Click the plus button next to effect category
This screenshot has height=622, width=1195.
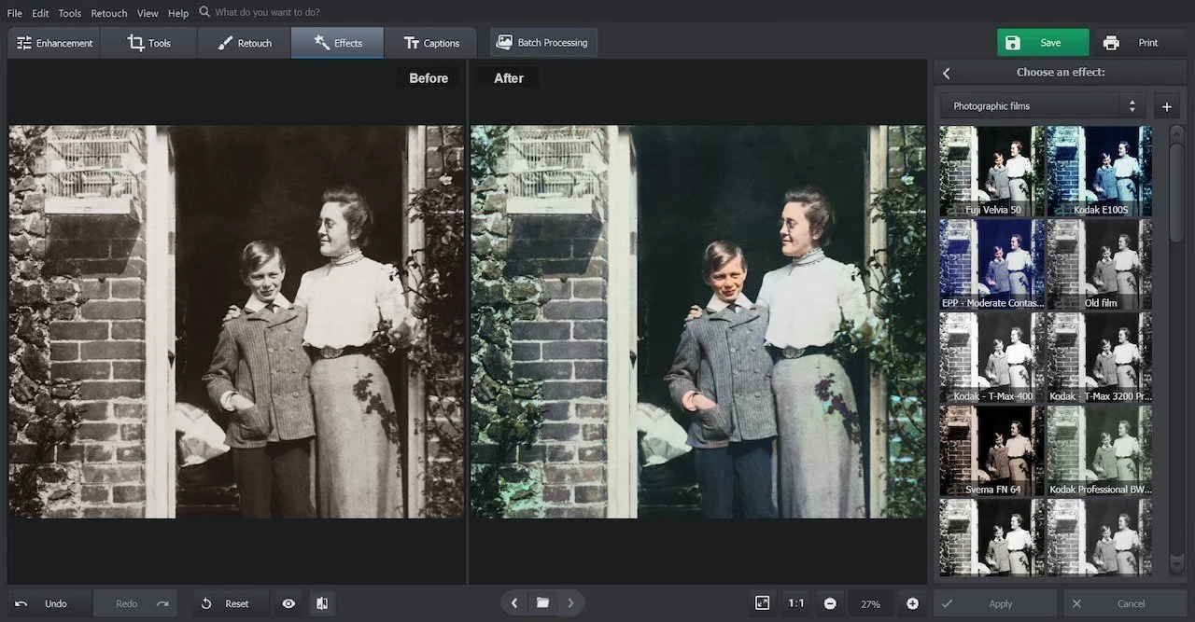coord(1166,106)
